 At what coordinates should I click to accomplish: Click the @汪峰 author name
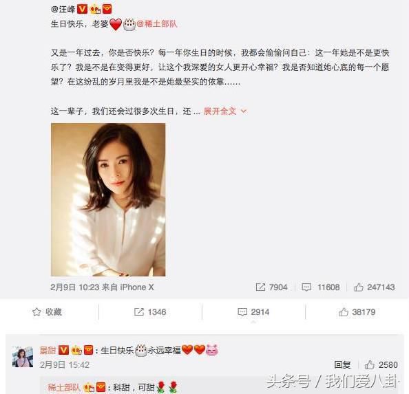63,9
